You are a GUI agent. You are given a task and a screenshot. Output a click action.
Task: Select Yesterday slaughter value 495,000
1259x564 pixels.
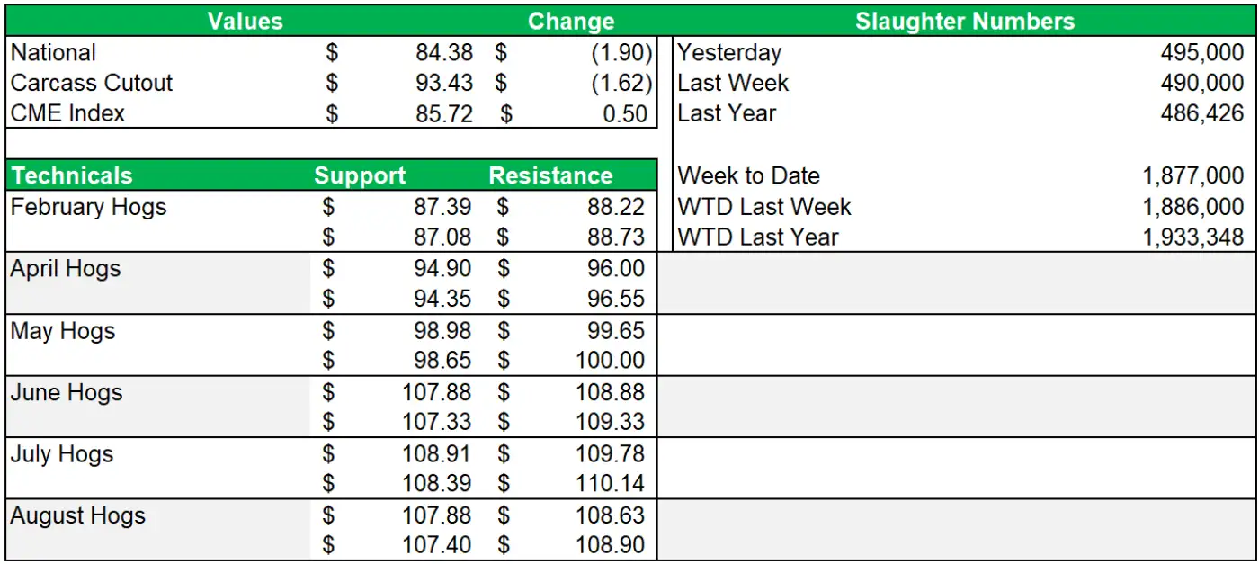tap(1201, 53)
